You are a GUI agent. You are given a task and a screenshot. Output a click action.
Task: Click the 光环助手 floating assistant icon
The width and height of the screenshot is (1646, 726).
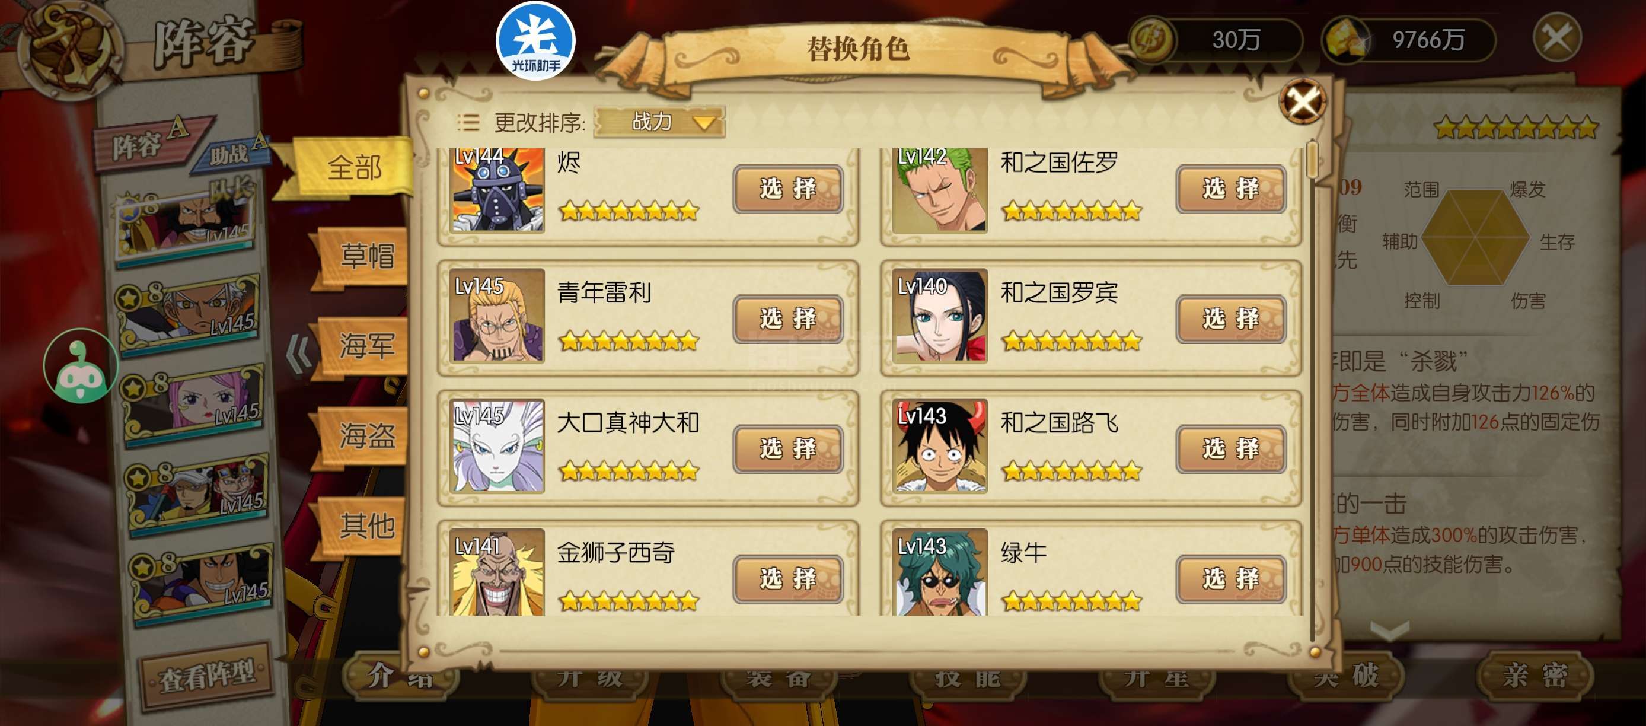point(535,41)
